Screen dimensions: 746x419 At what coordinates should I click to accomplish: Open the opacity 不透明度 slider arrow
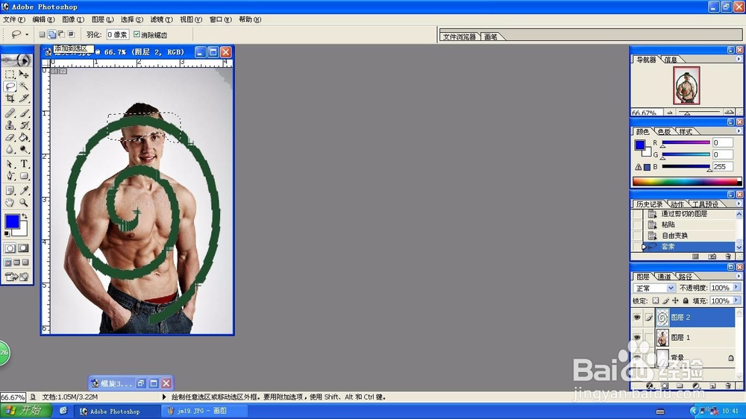point(736,287)
